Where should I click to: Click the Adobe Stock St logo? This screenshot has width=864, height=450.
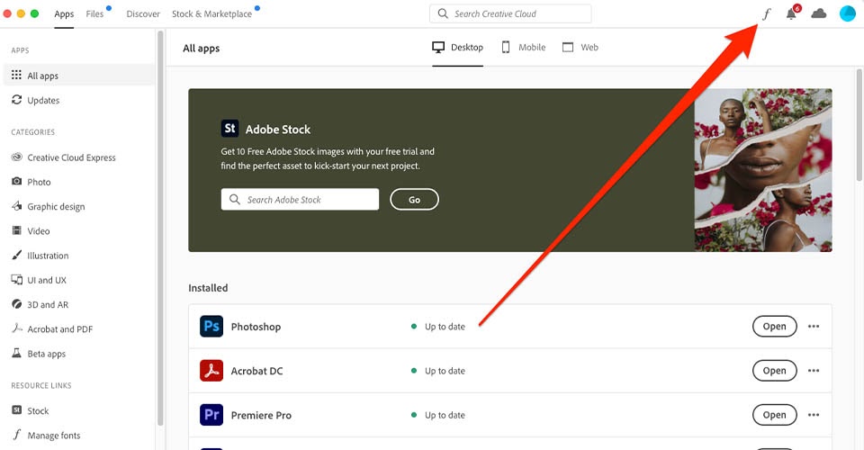click(x=229, y=129)
